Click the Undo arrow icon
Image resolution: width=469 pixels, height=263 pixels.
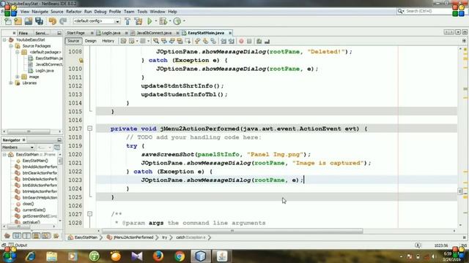click(x=53, y=21)
